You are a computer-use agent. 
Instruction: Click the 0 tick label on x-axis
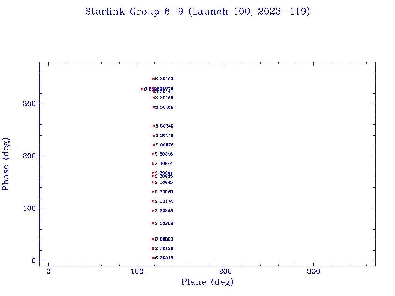pyautogui.click(x=49, y=272)
